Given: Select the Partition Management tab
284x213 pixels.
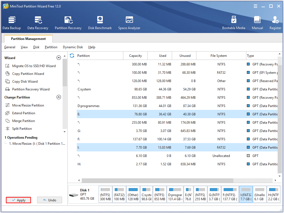Looking at the screenshot, I should [28, 39].
